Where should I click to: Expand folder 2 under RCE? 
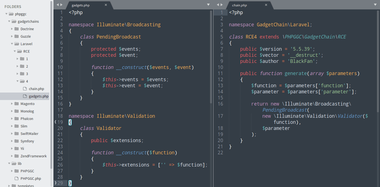tap(18, 66)
